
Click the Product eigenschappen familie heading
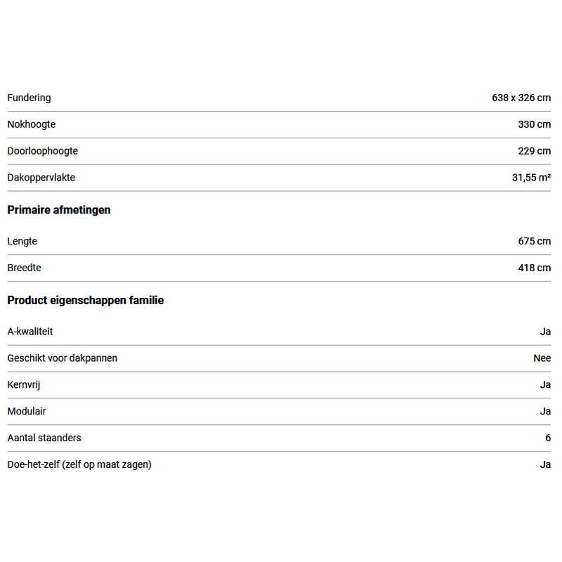tap(85, 300)
